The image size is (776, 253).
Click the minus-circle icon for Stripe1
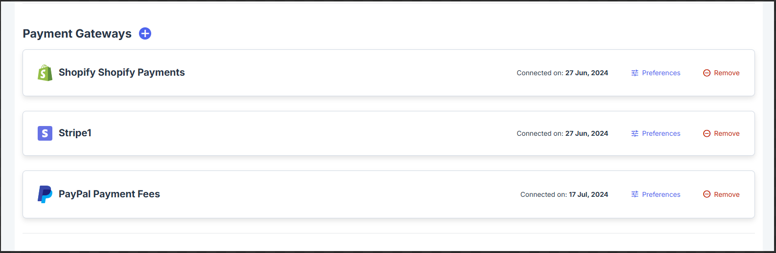pos(707,134)
